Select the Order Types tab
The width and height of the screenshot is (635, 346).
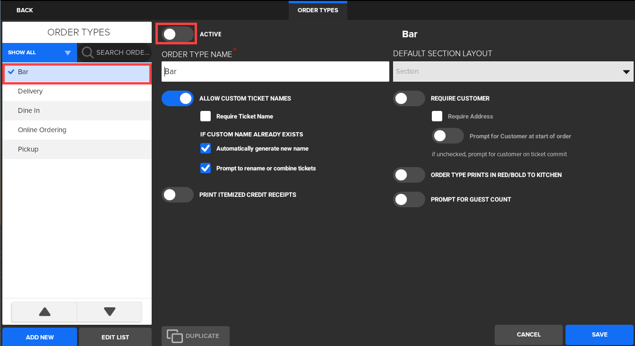coord(317,10)
